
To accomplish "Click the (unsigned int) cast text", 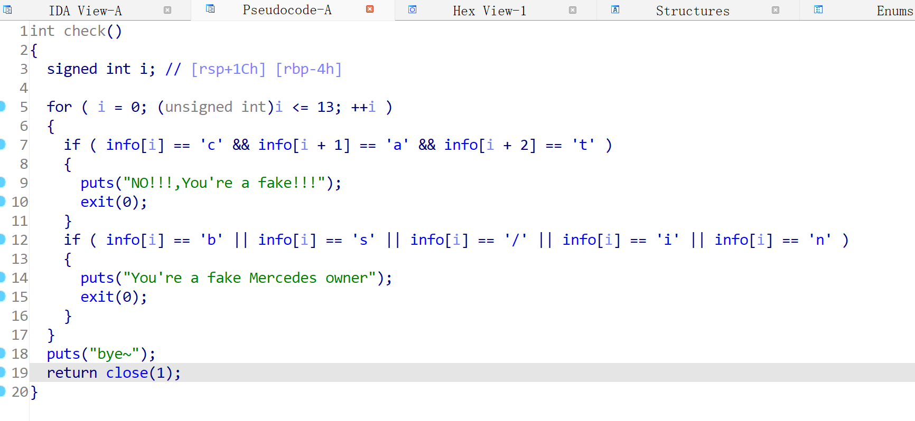I will (x=216, y=107).
